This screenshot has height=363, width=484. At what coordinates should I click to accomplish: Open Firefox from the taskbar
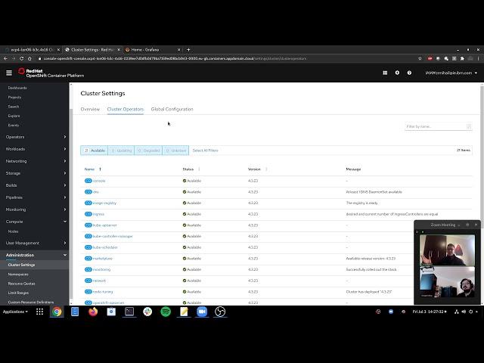[x=93, y=312]
